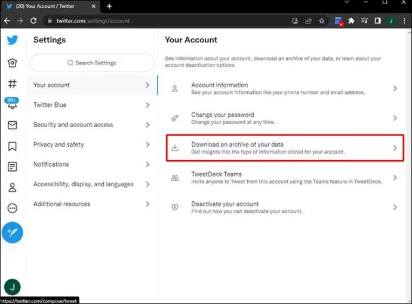This screenshot has height=304, width=412.
Task: Open Explore hashtag icon
Action: 13,84
